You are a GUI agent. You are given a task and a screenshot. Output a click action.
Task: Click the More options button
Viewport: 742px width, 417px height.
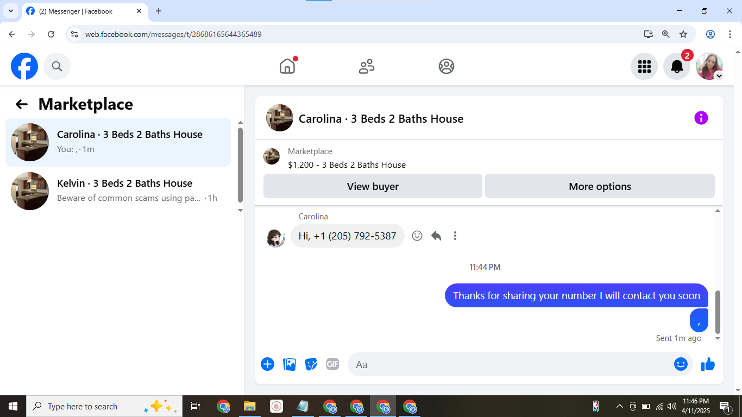coord(600,186)
